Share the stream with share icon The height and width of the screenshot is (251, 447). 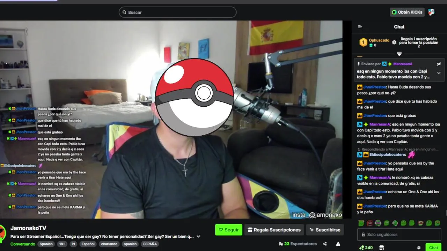point(325,244)
